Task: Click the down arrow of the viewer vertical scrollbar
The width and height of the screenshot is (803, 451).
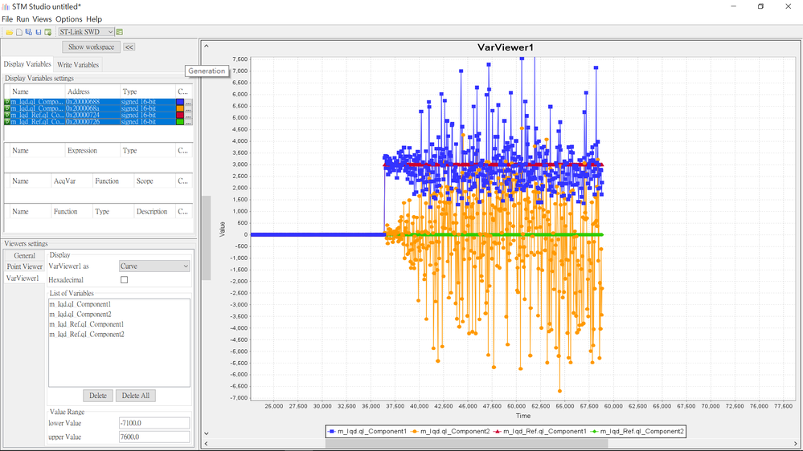Action: 207,433
